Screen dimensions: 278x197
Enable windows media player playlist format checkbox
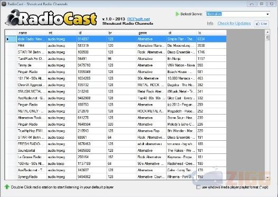click(x=198, y=187)
